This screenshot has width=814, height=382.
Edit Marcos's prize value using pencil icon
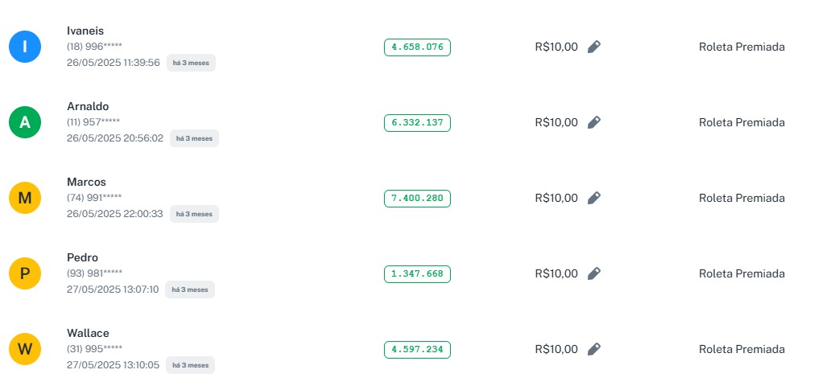click(593, 198)
